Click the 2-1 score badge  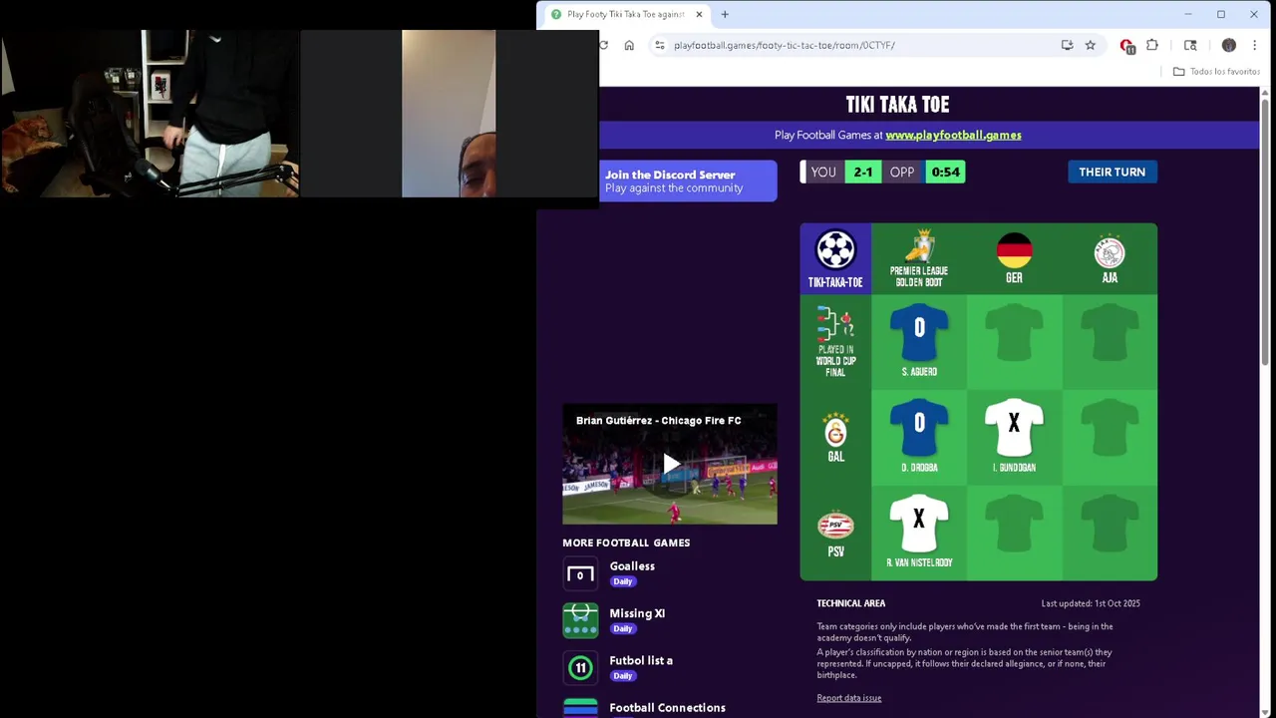(863, 173)
